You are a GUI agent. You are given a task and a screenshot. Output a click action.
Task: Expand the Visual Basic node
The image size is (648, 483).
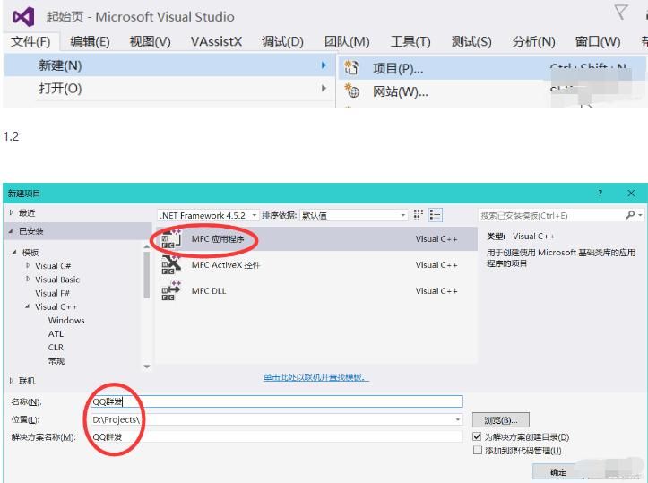(28, 279)
